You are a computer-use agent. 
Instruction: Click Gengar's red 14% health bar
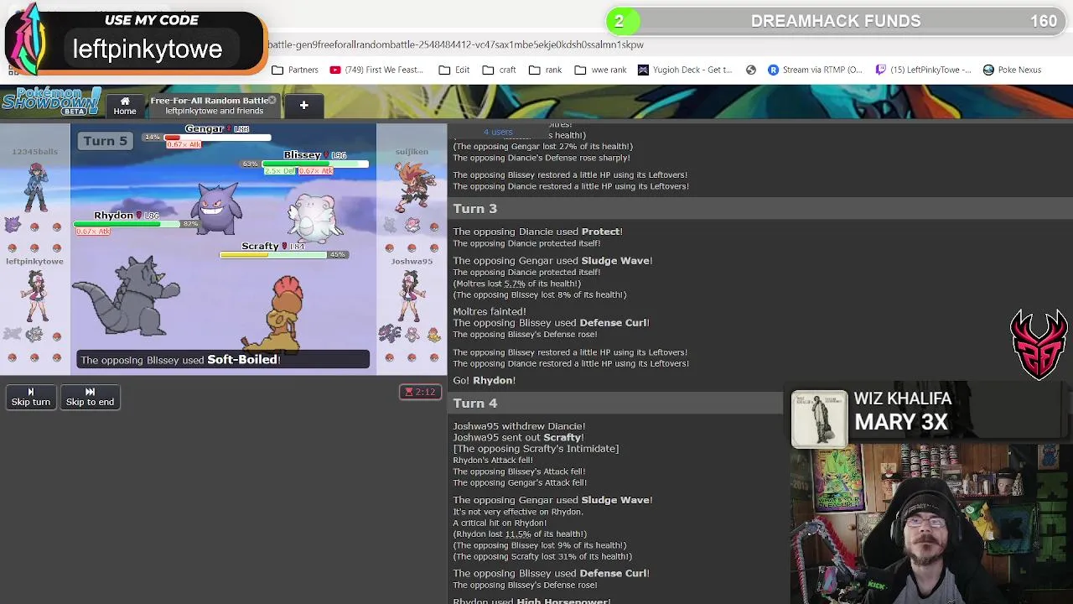(x=216, y=137)
